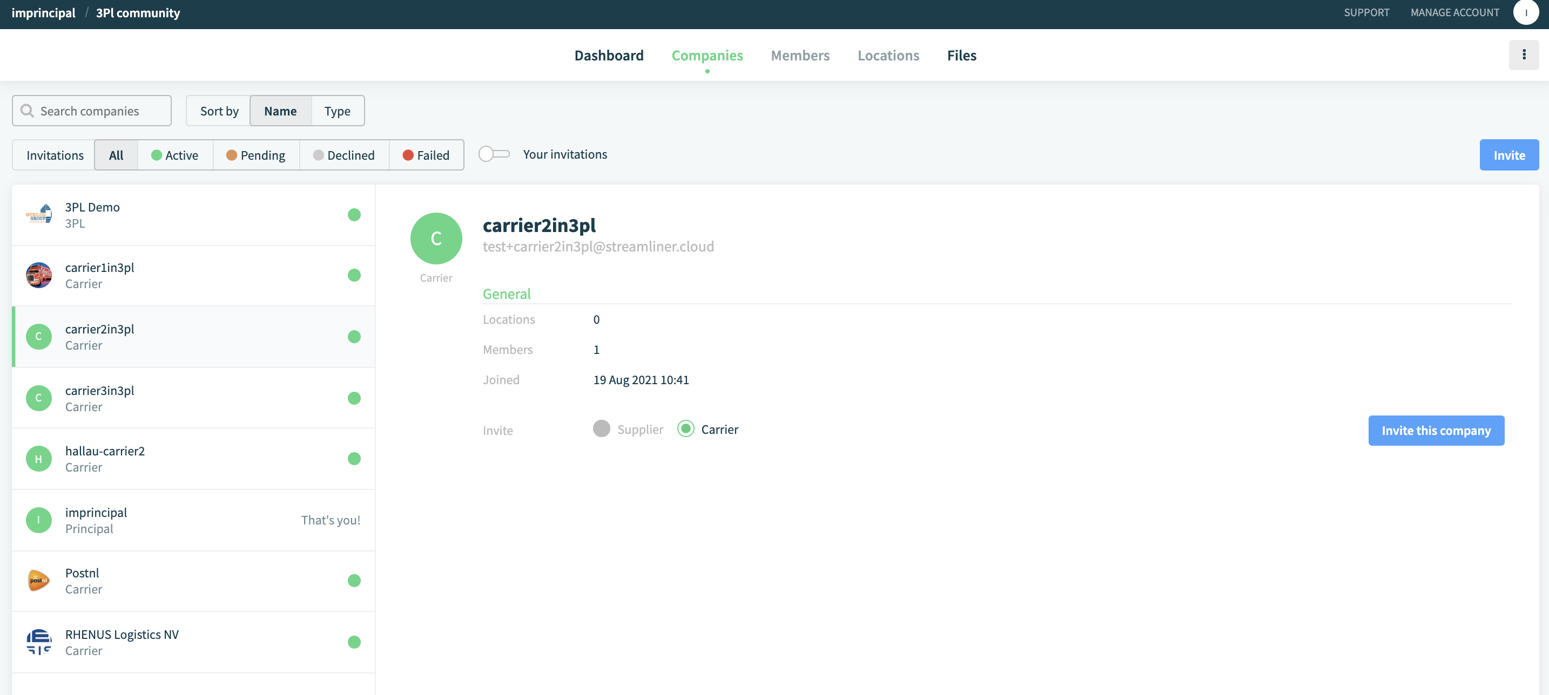Focus the Search companies field
Viewport: 1549px width, 695px height.
click(x=91, y=111)
